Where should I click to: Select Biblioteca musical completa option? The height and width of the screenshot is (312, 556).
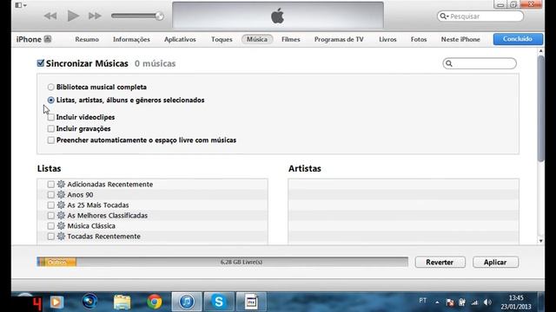click(50, 87)
